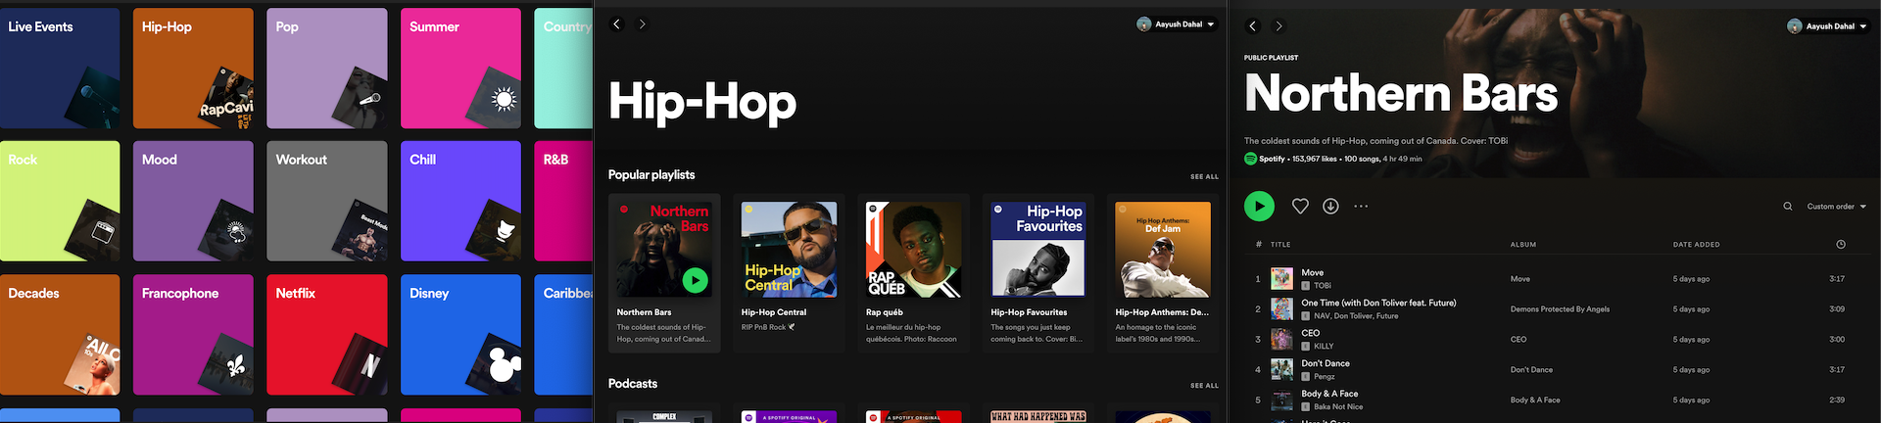The image size is (1881, 423).
Task: Open Hip-Hop Central playlist card
Action: coord(789,273)
